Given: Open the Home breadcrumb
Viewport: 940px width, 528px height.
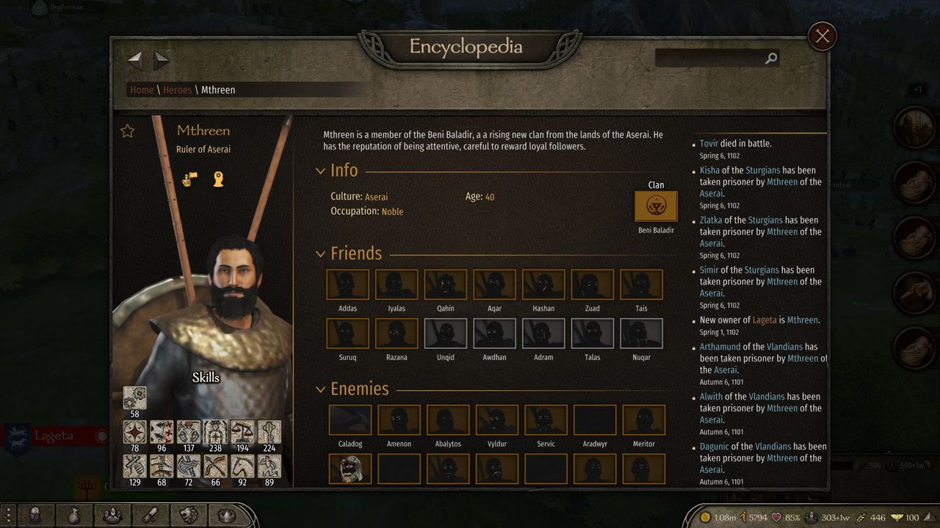Looking at the screenshot, I should pyautogui.click(x=142, y=89).
